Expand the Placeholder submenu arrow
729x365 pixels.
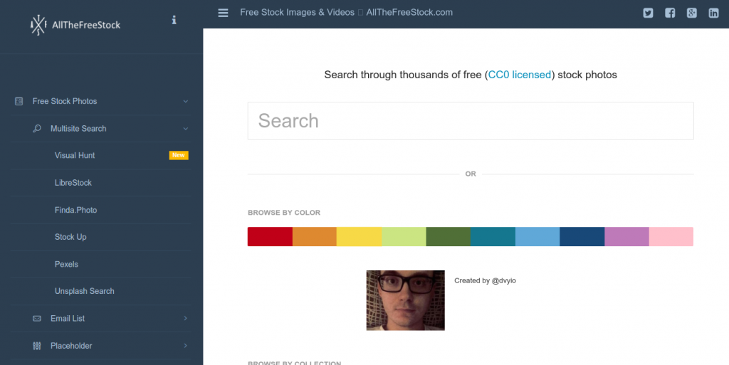[x=186, y=346]
